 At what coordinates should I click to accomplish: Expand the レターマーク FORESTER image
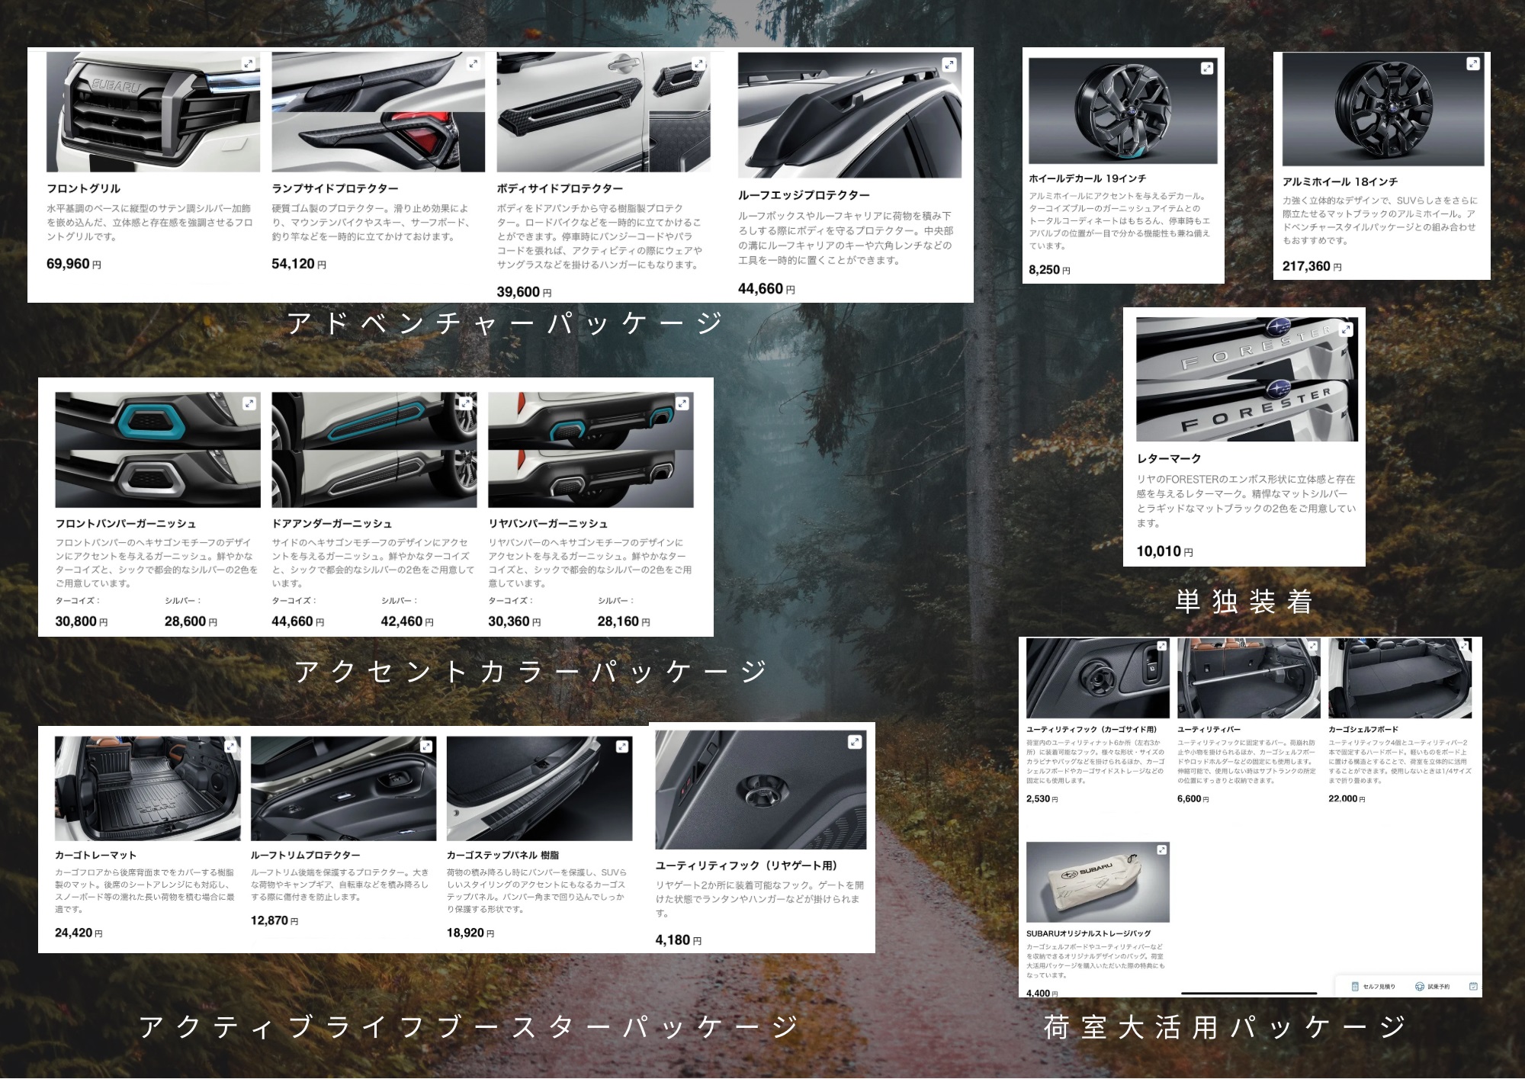[1347, 329]
